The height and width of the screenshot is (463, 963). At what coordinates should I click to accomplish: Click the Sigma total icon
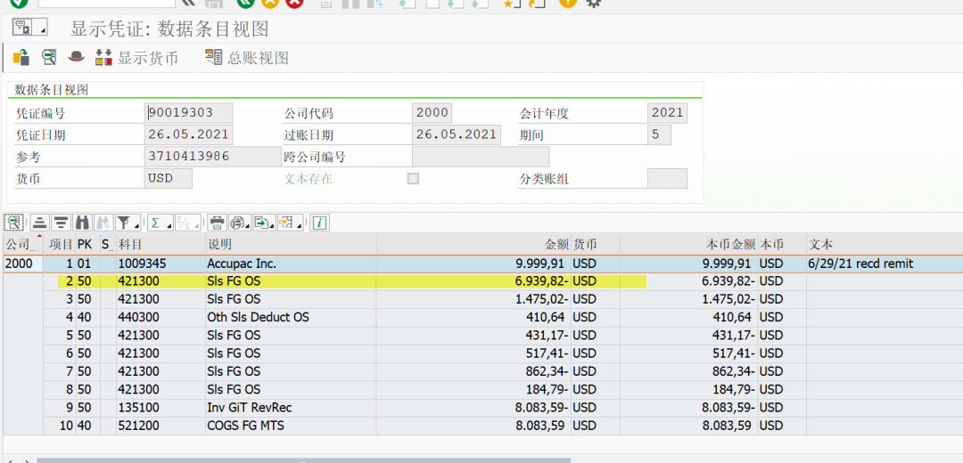click(155, 222)
